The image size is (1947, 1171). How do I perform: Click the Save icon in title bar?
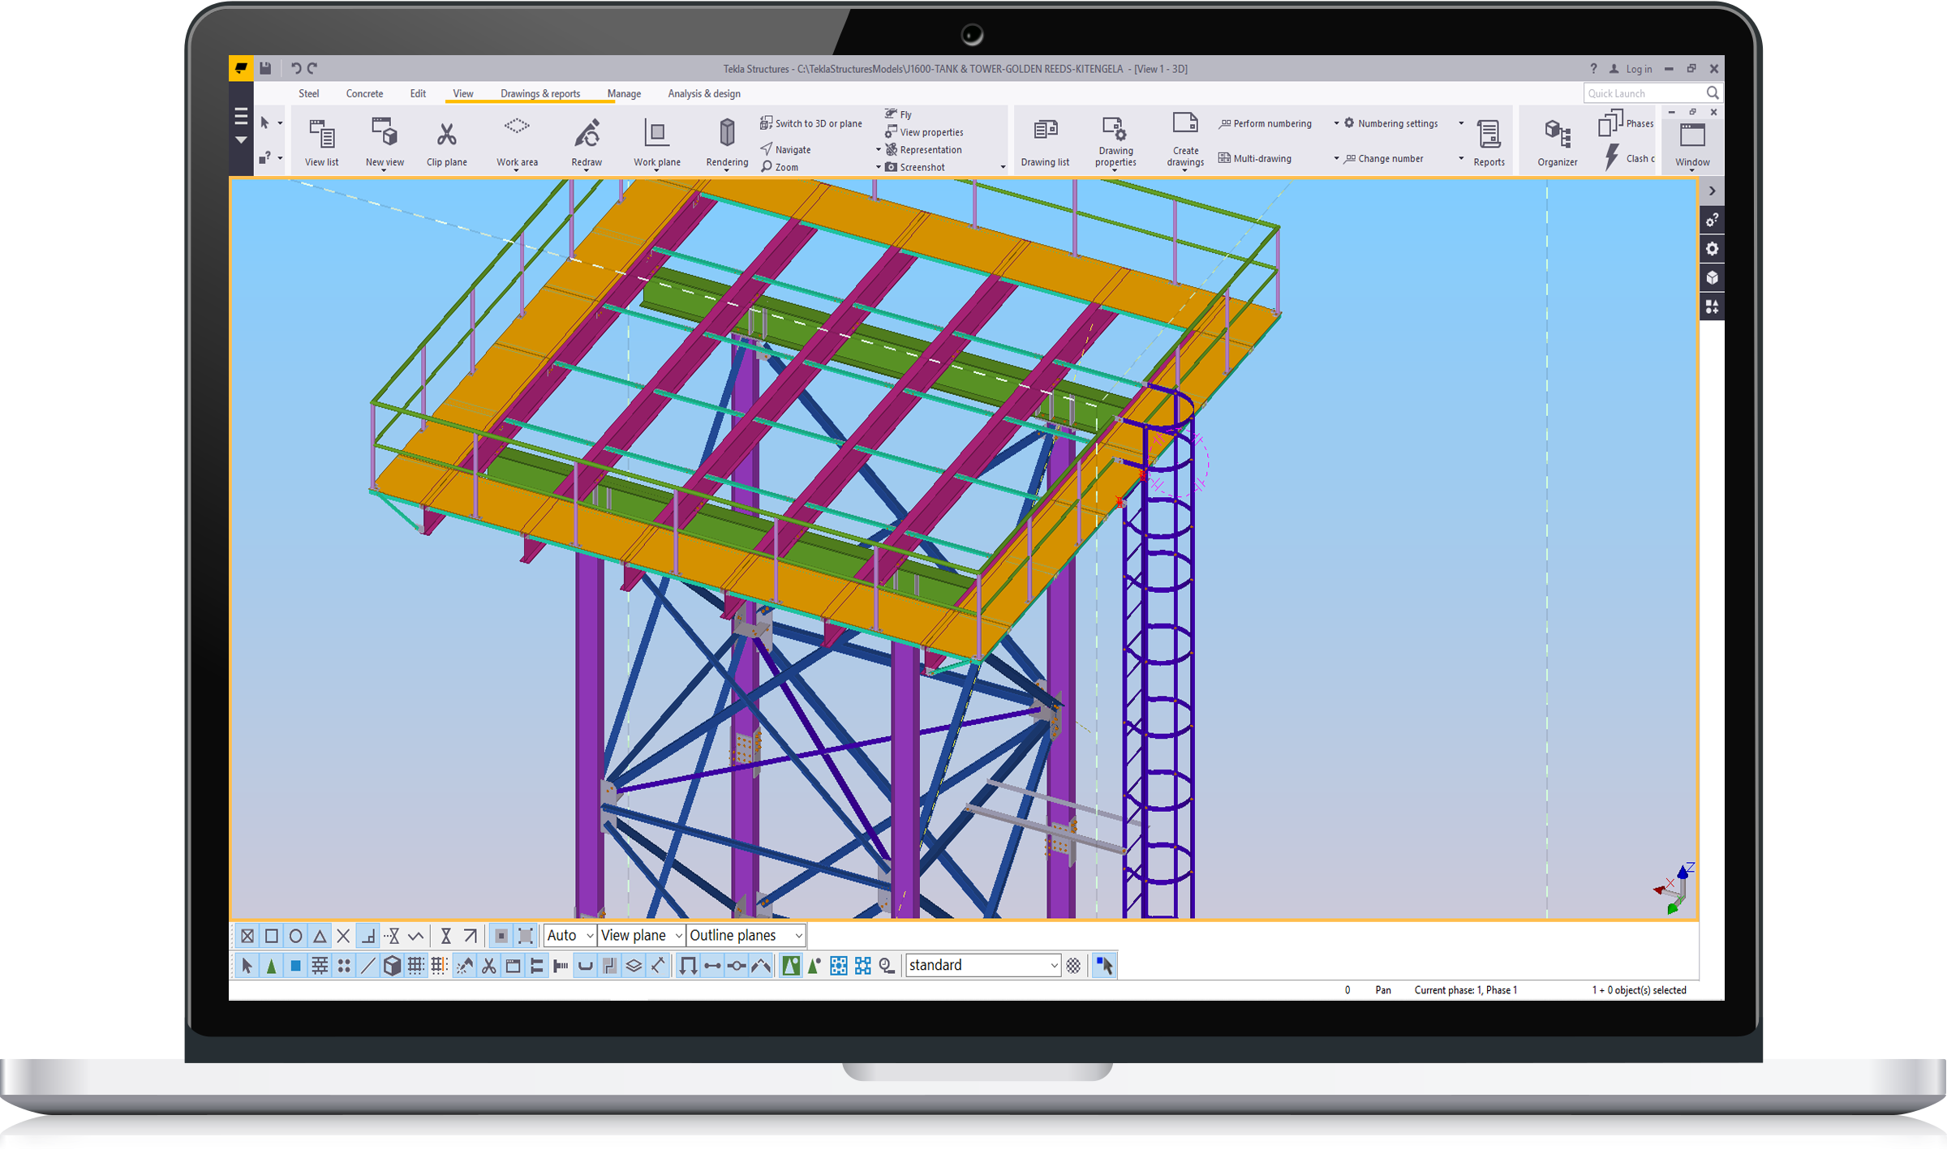265,68
